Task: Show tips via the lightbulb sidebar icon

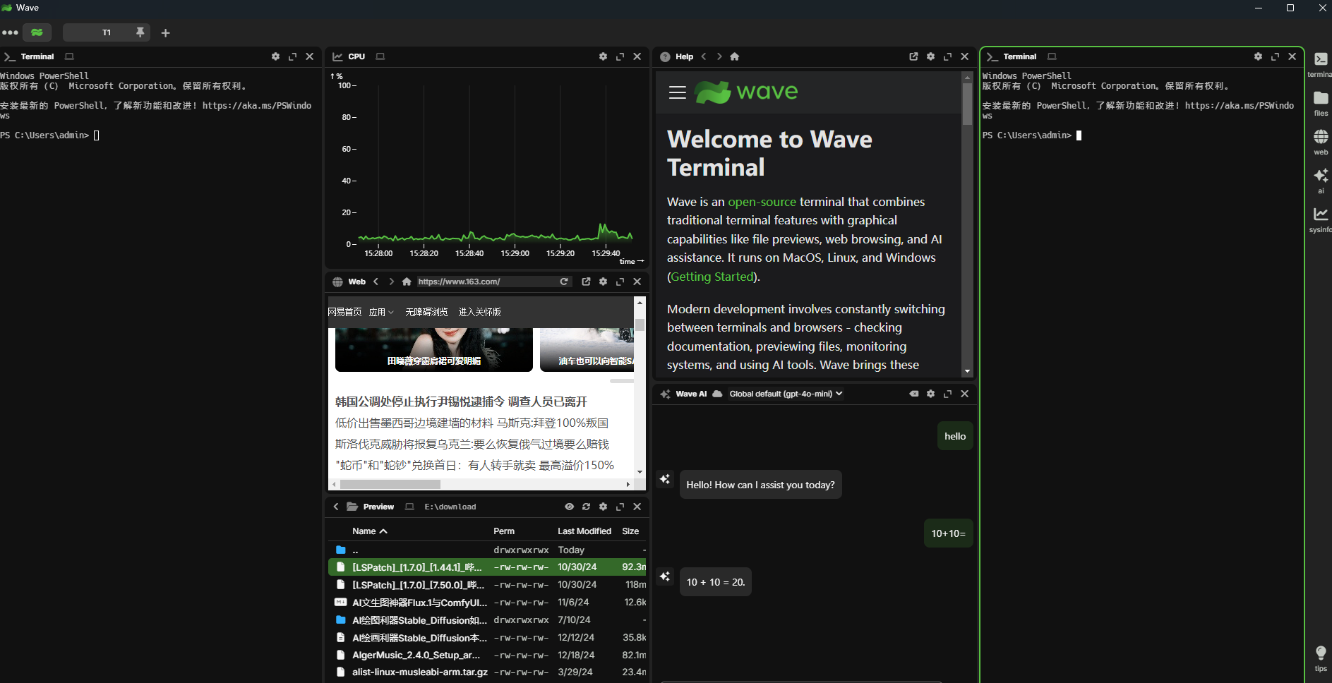Action: [1321, 654]
